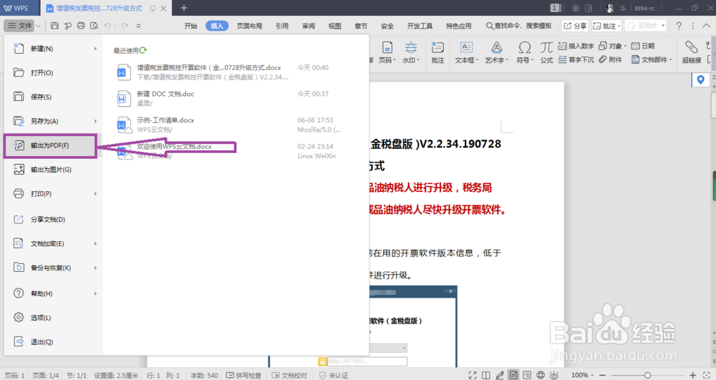Image resolution: width=716 pixels, height=380 pixels.
Task: Choose 退出(Q) to exit
Action: click(53, 341)
